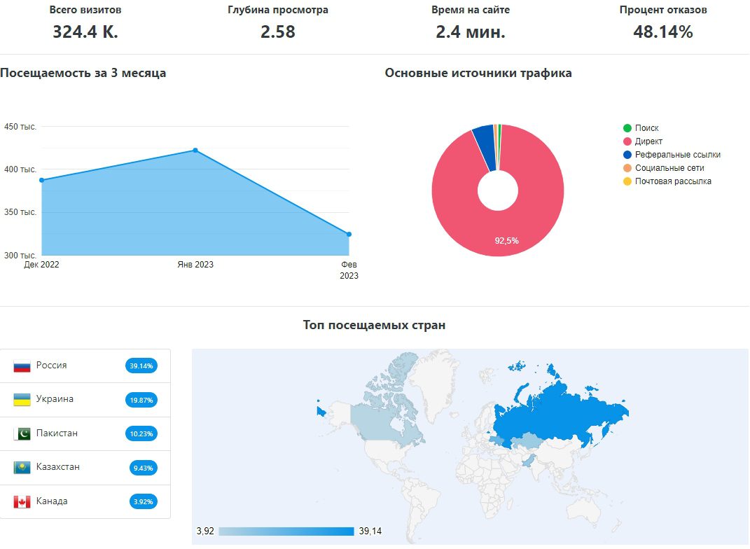
Task: Select the Почтовая рассылка legend label
Action: 673,181
